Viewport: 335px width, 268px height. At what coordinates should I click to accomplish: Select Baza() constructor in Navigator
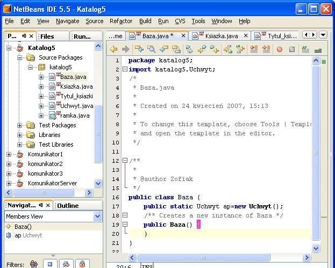(23, 227)
